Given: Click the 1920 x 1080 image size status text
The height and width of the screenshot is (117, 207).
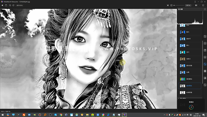Looking at the screenshot, I should coord(5,112).
